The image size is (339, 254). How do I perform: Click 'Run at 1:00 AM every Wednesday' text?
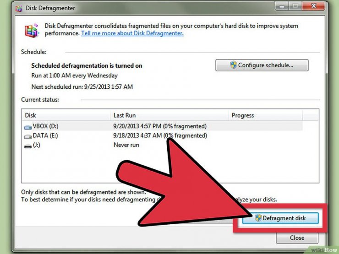point(74,76)
